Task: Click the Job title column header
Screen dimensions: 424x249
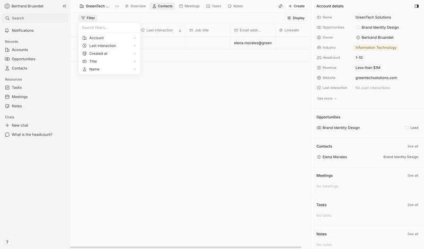Action: (208, 30)
